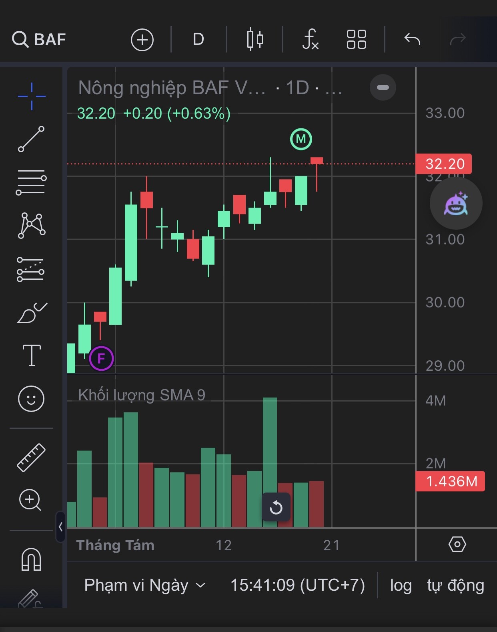Viewport: 497px width, 632px height.
Task: Click the 29.00 price axis label
Action: 445,366
